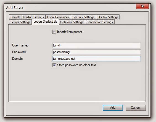
Task: Click the Password label
Action: (x=19, y=52)
